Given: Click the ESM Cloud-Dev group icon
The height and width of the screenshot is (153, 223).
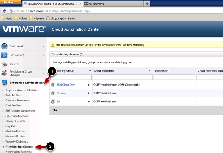Looking at the screenshot, I should 53,85.
